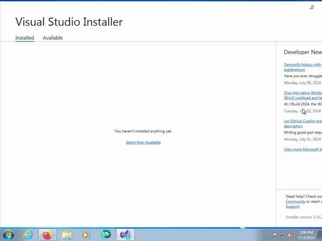Click the "Have you ever struggle" summary text
Viewport: 322px width, 241px height.
tap(303, 76)
